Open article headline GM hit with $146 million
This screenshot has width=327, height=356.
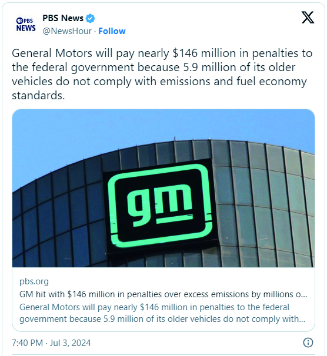click(163, 294)
